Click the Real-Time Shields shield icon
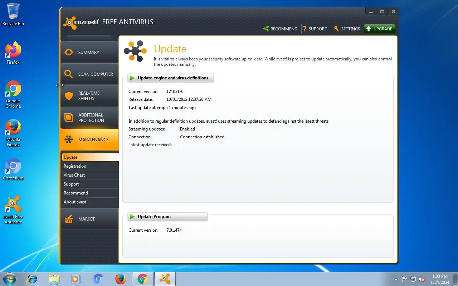Viewport: 458px width, 286px height. click(x=68, y=96)
